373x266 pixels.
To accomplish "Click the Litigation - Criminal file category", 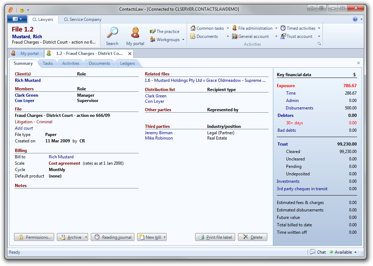I will pyautogui.click(x=34, y=122).
